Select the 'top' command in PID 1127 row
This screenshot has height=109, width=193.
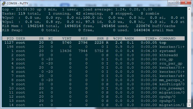pos(163,43)
